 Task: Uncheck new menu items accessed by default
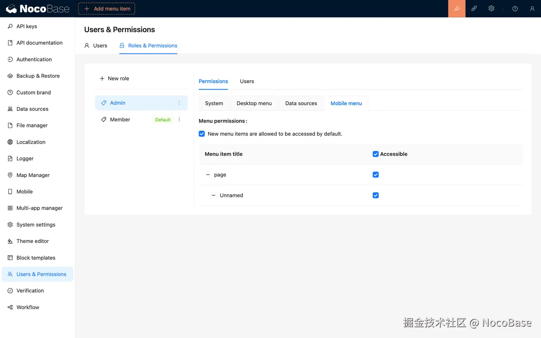(x=202, y=134)
